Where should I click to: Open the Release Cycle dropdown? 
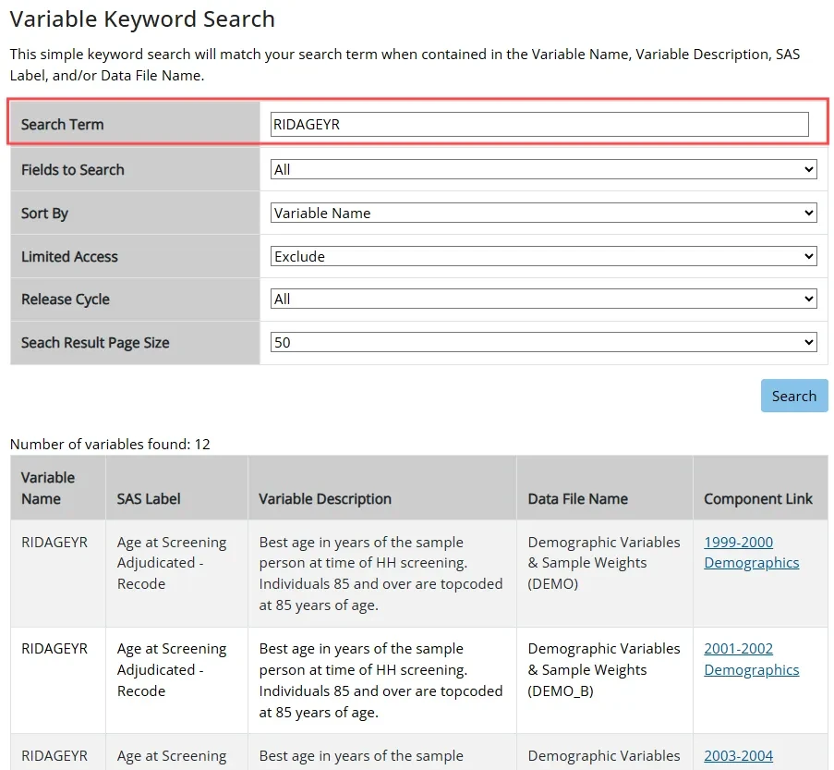[543, 299]
